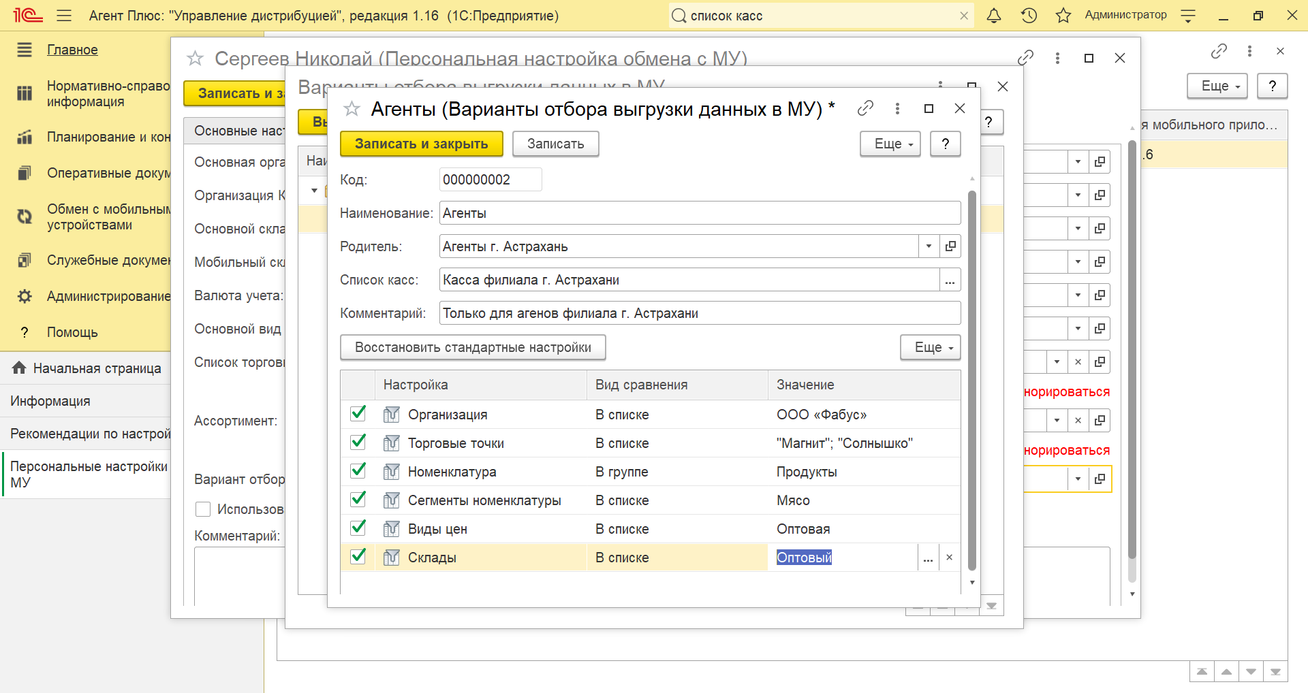Click Служебные документы sidebar icon
Image resolution: width=1308 pixels, height=693 pixels.
pos(25,260)
